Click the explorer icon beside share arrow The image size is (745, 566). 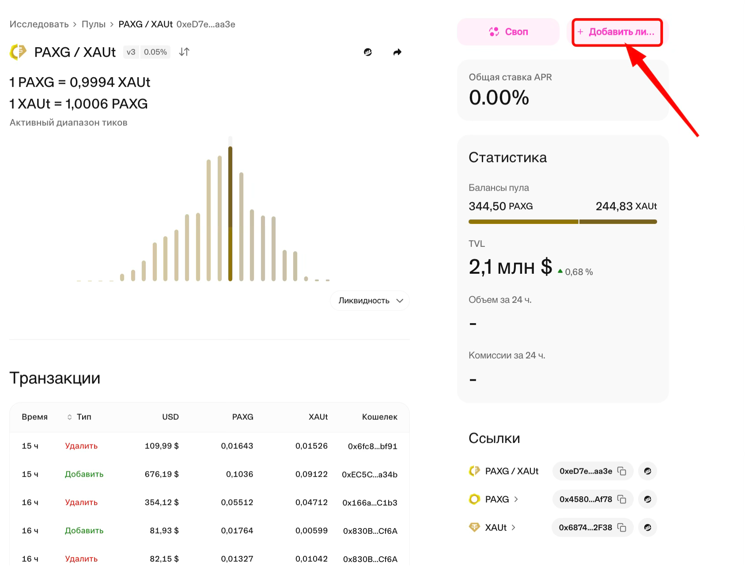[368, 52]
